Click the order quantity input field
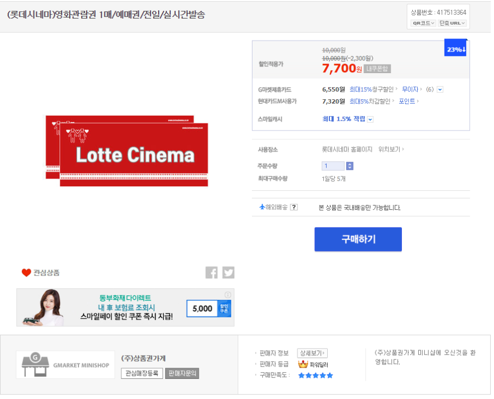494x399 pixels. click(x=333, y=166)
